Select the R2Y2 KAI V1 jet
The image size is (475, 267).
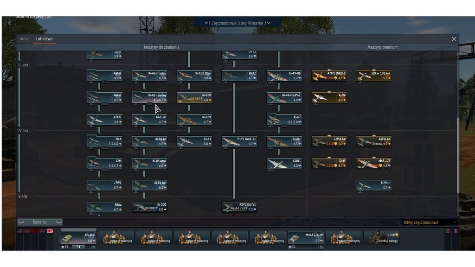239,207
